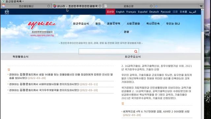Select the 내나라 tab
Image resolution: width=211 pixels, height=119 pixels.
[77, 6]
